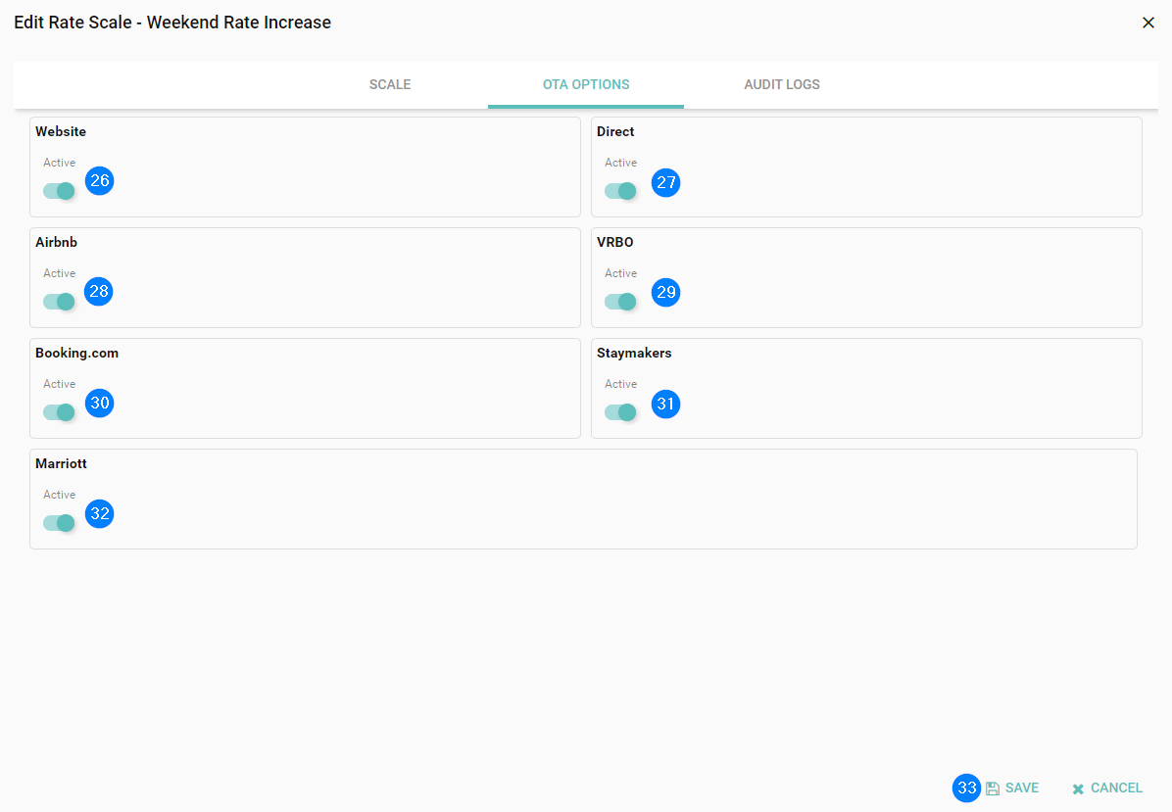Click the blue badge numbered 31
The width and height of the screenshot is (1172, 812).
click(666, 404)
